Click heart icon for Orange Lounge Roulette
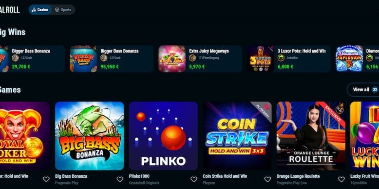Screen dimensions: 379x189 (x=341, y=179)
